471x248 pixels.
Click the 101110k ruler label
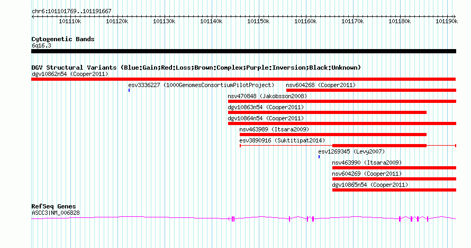tap(70, 21)
